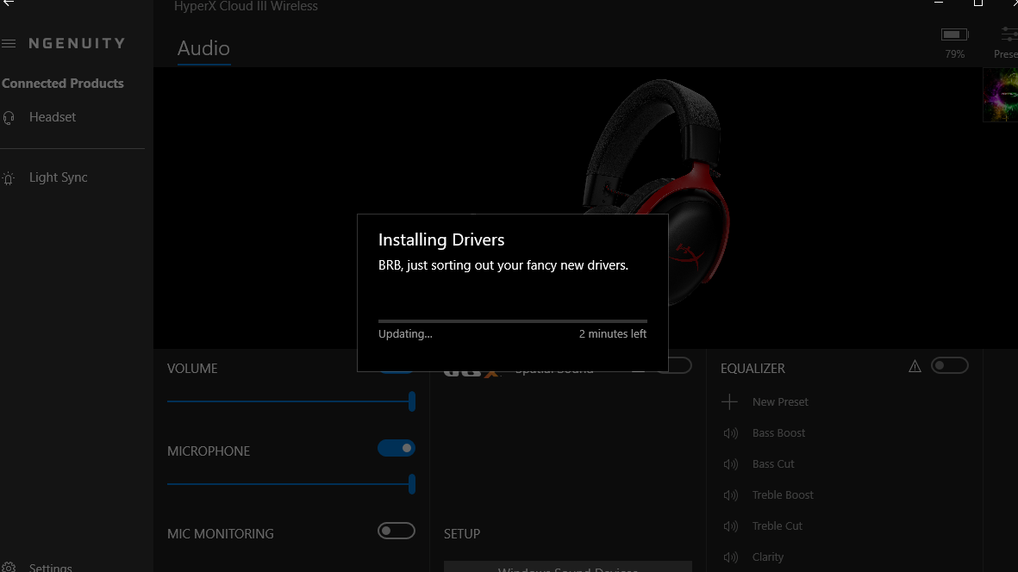Click the Volume slider handle
The image size is (1018, 572).
[412, 401]
